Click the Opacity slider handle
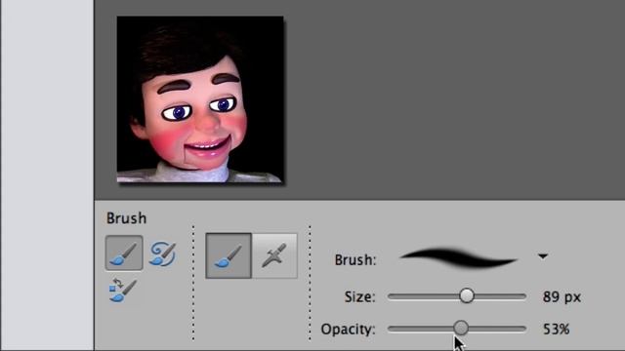This screenshot has height=351, width=625. point(461,328)
